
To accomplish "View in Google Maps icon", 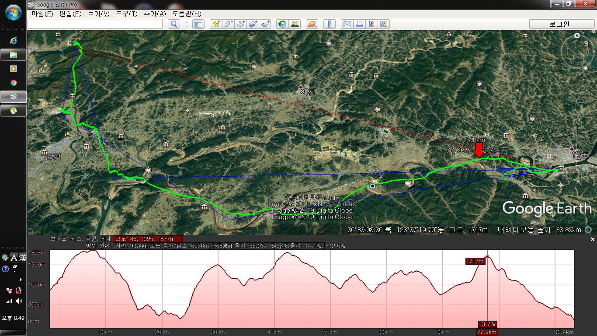I will click(384, 24).
